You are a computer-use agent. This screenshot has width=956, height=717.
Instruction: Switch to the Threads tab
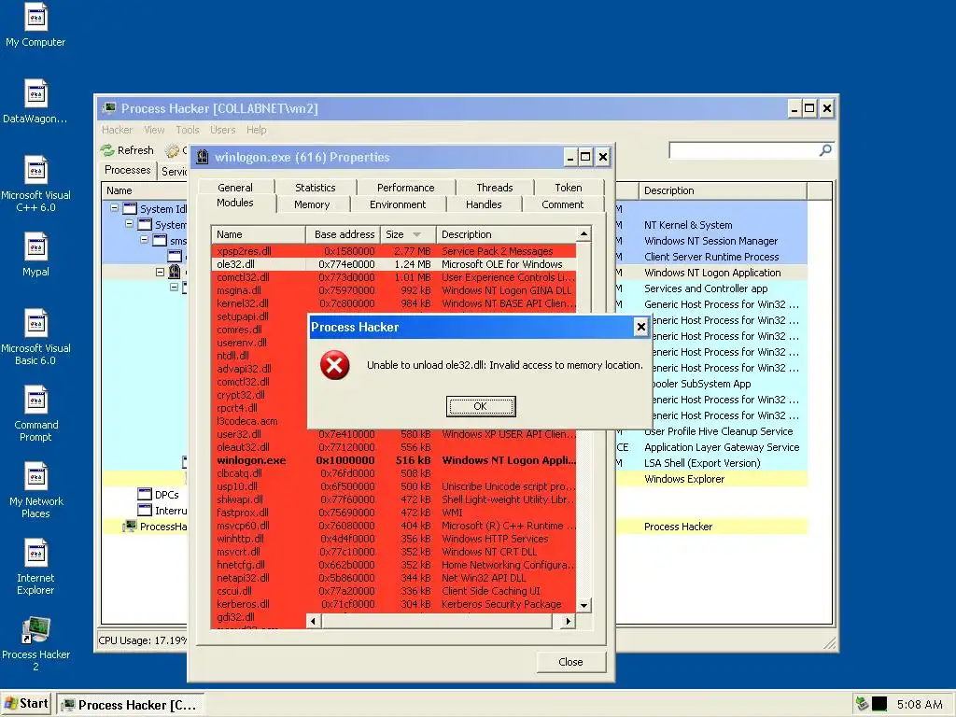tap(495, 187)
